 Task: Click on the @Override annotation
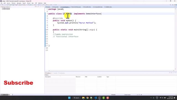coord(58,18)
